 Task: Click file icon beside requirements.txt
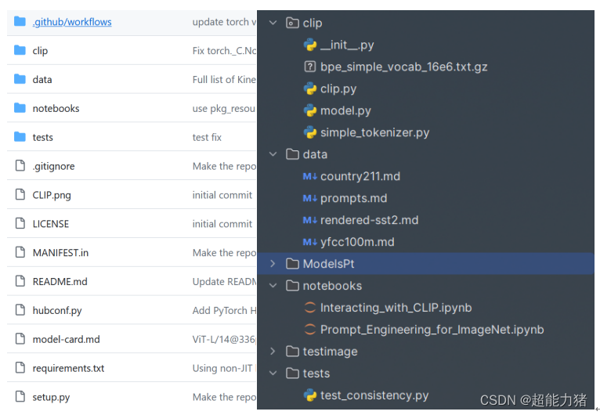20,367
